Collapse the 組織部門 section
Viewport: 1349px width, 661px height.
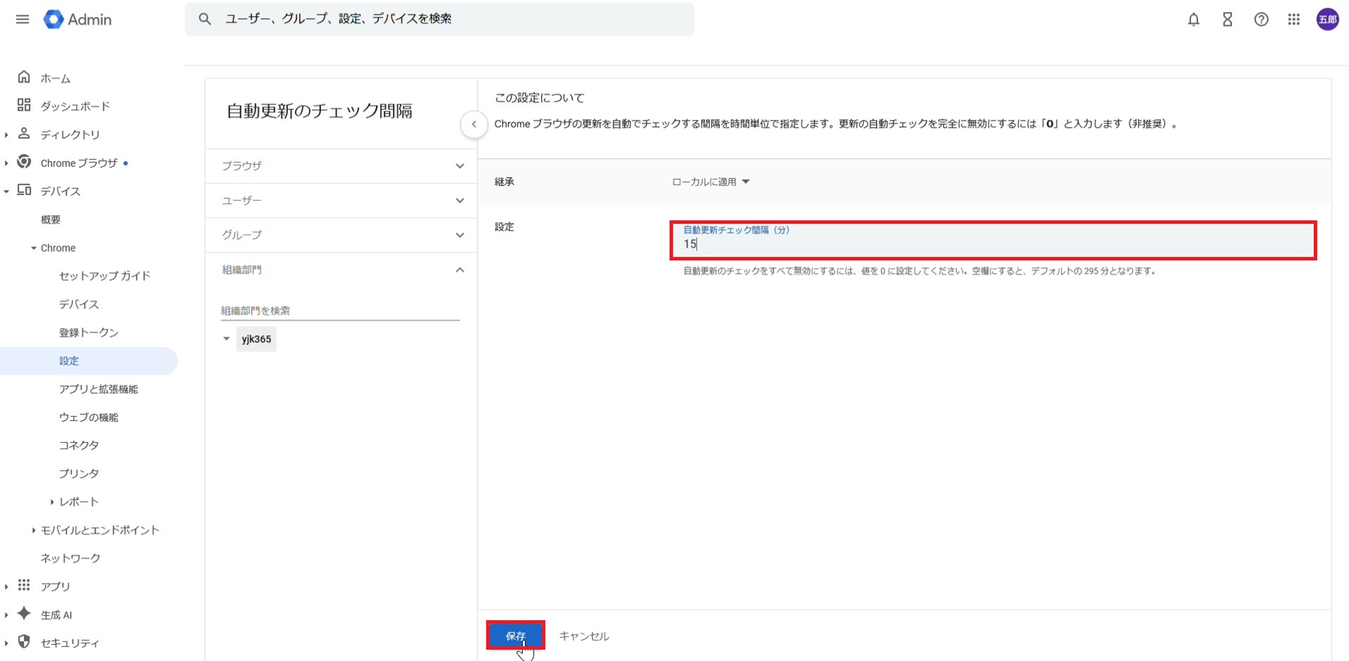(341, 270)
